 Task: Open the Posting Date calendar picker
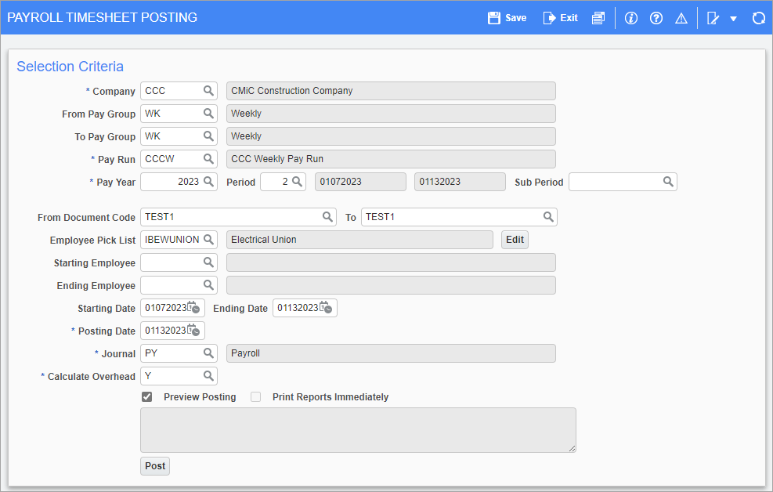click(194, 331)
